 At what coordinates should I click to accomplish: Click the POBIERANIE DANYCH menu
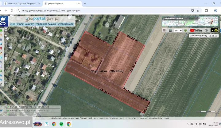point(46,24)
